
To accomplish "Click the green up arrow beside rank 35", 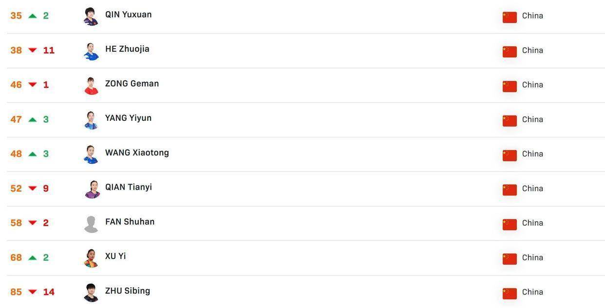I will [x=33, y=16].
